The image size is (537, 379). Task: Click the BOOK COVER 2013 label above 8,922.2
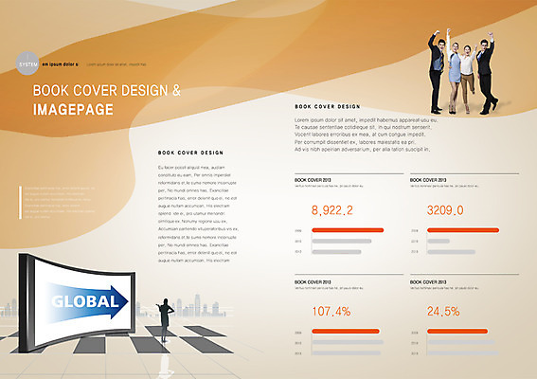[x=313, y=180]
